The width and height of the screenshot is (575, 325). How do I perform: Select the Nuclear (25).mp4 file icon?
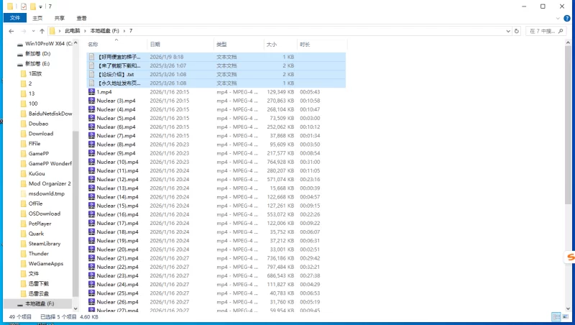click(92, 293)
